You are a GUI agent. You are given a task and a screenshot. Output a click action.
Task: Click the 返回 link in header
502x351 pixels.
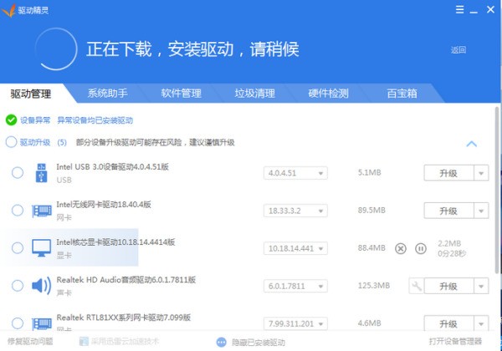coord(458,50)
